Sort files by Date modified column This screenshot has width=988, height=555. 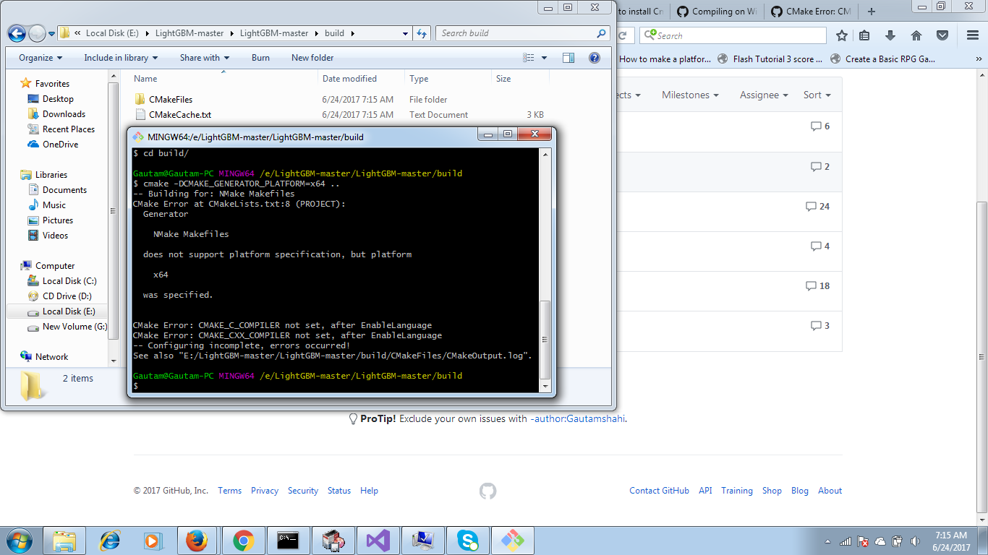(x=349, y=79)
